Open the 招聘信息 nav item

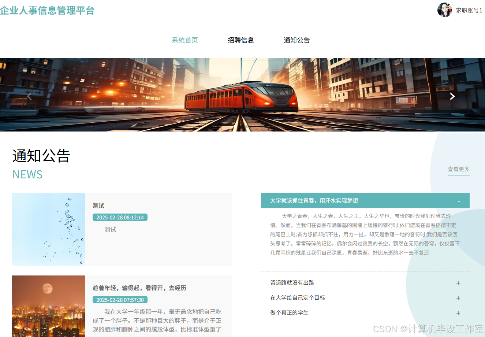coord(241,40)
